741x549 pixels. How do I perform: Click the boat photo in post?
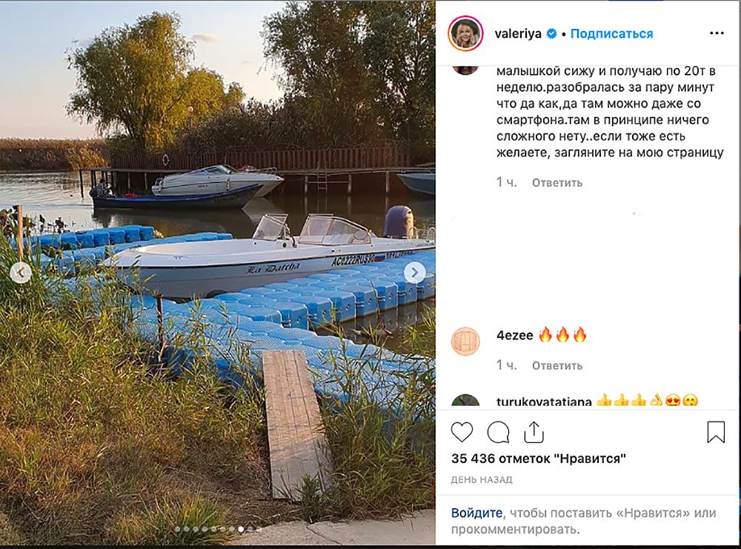[x=217, y=273]
